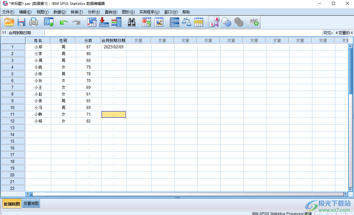Toggle the Value labels icon
Viewport: 354px width, 215px height.
(214, 22)
